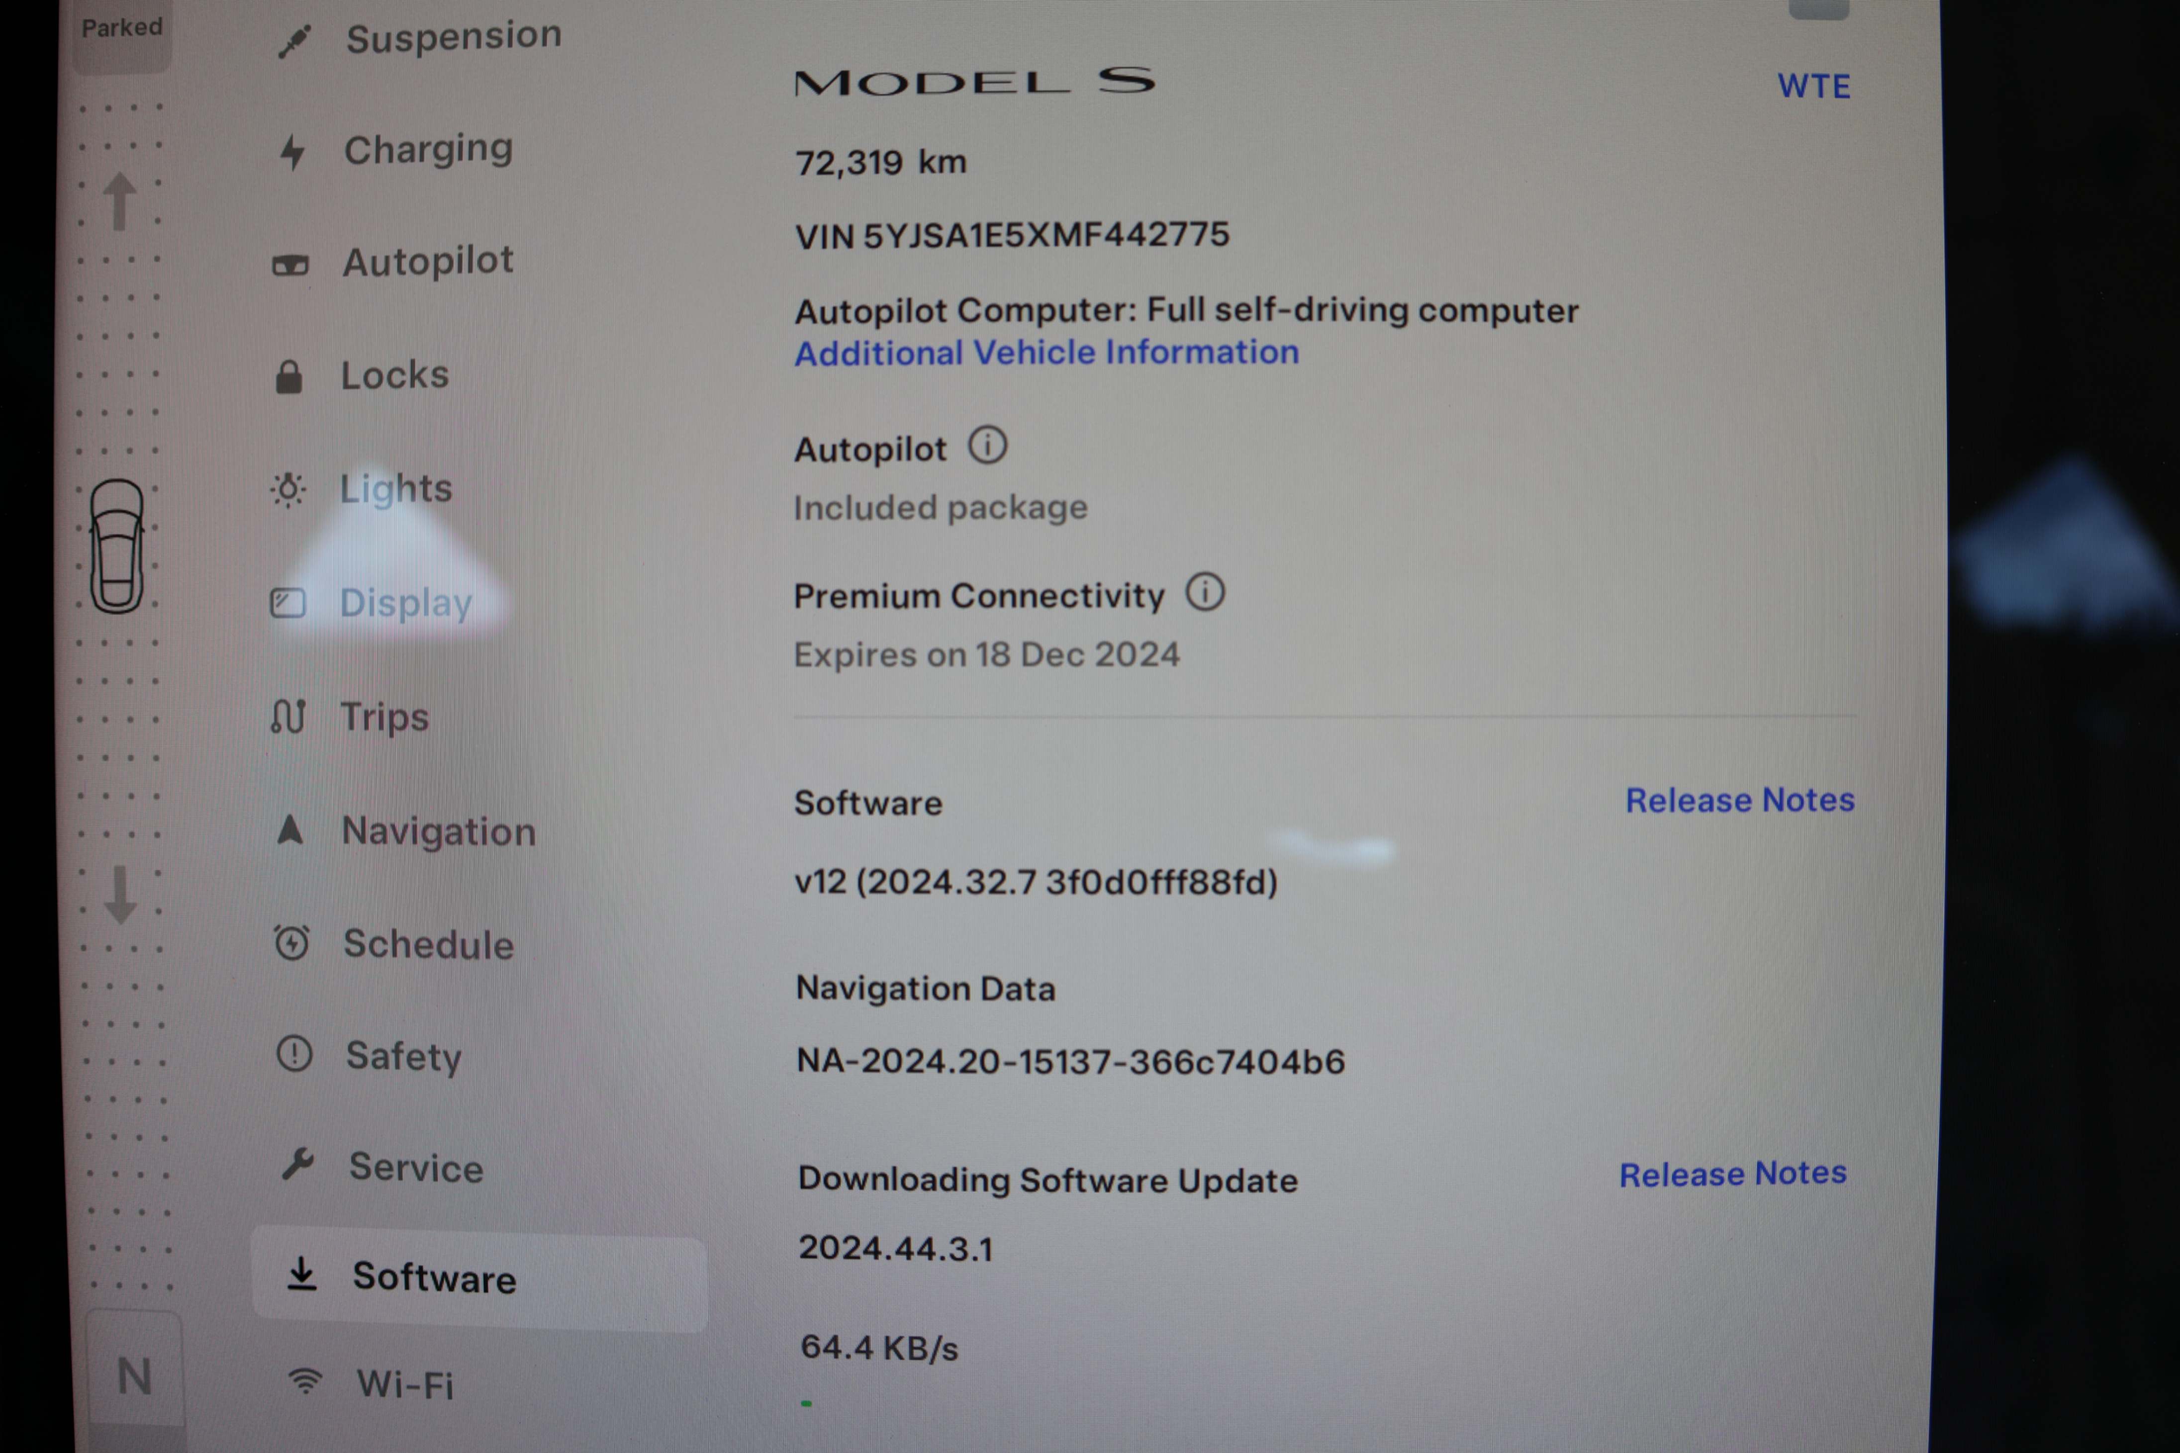Click the software download progress bar
The image size is (2180, 1453).
(x=807, y=1404)
